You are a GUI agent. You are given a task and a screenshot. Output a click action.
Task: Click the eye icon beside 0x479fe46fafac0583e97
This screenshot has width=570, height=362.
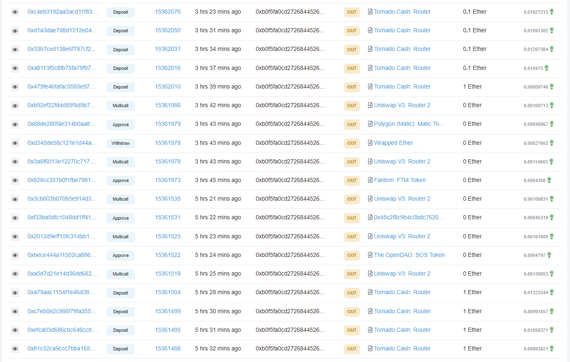point(15,87)
